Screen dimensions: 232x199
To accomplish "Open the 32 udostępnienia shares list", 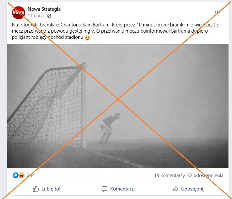I will [x=205, y=176].
